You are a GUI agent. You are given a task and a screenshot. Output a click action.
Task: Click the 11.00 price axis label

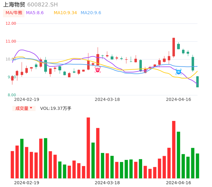pyautogui.click(x=11, y=41)
